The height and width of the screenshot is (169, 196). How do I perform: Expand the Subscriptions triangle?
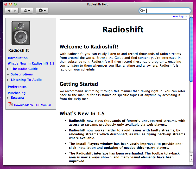click(x=8, y=75)
